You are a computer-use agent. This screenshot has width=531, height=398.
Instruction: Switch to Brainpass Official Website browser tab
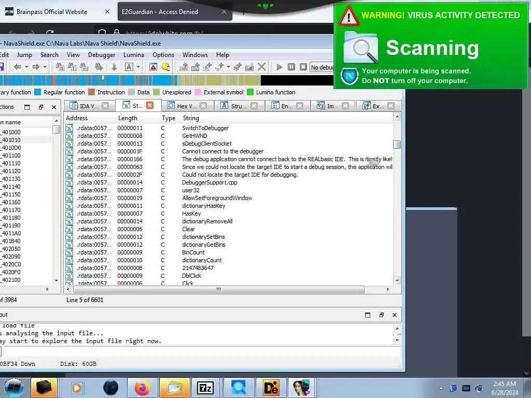click(x=51, y=11)
